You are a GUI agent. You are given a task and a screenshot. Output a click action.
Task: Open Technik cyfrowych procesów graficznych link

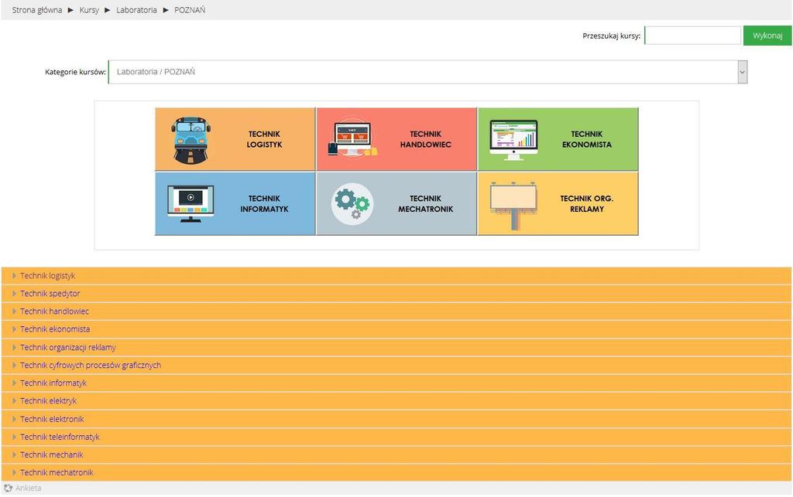91,366
